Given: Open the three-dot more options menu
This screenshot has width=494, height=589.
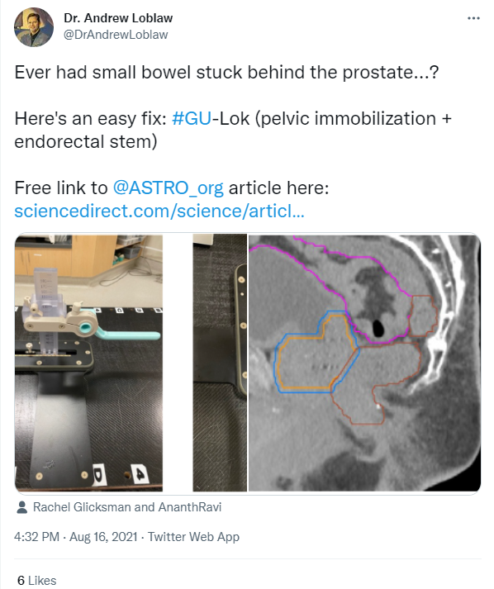Looking at the screenshot, I should (473, 18).
